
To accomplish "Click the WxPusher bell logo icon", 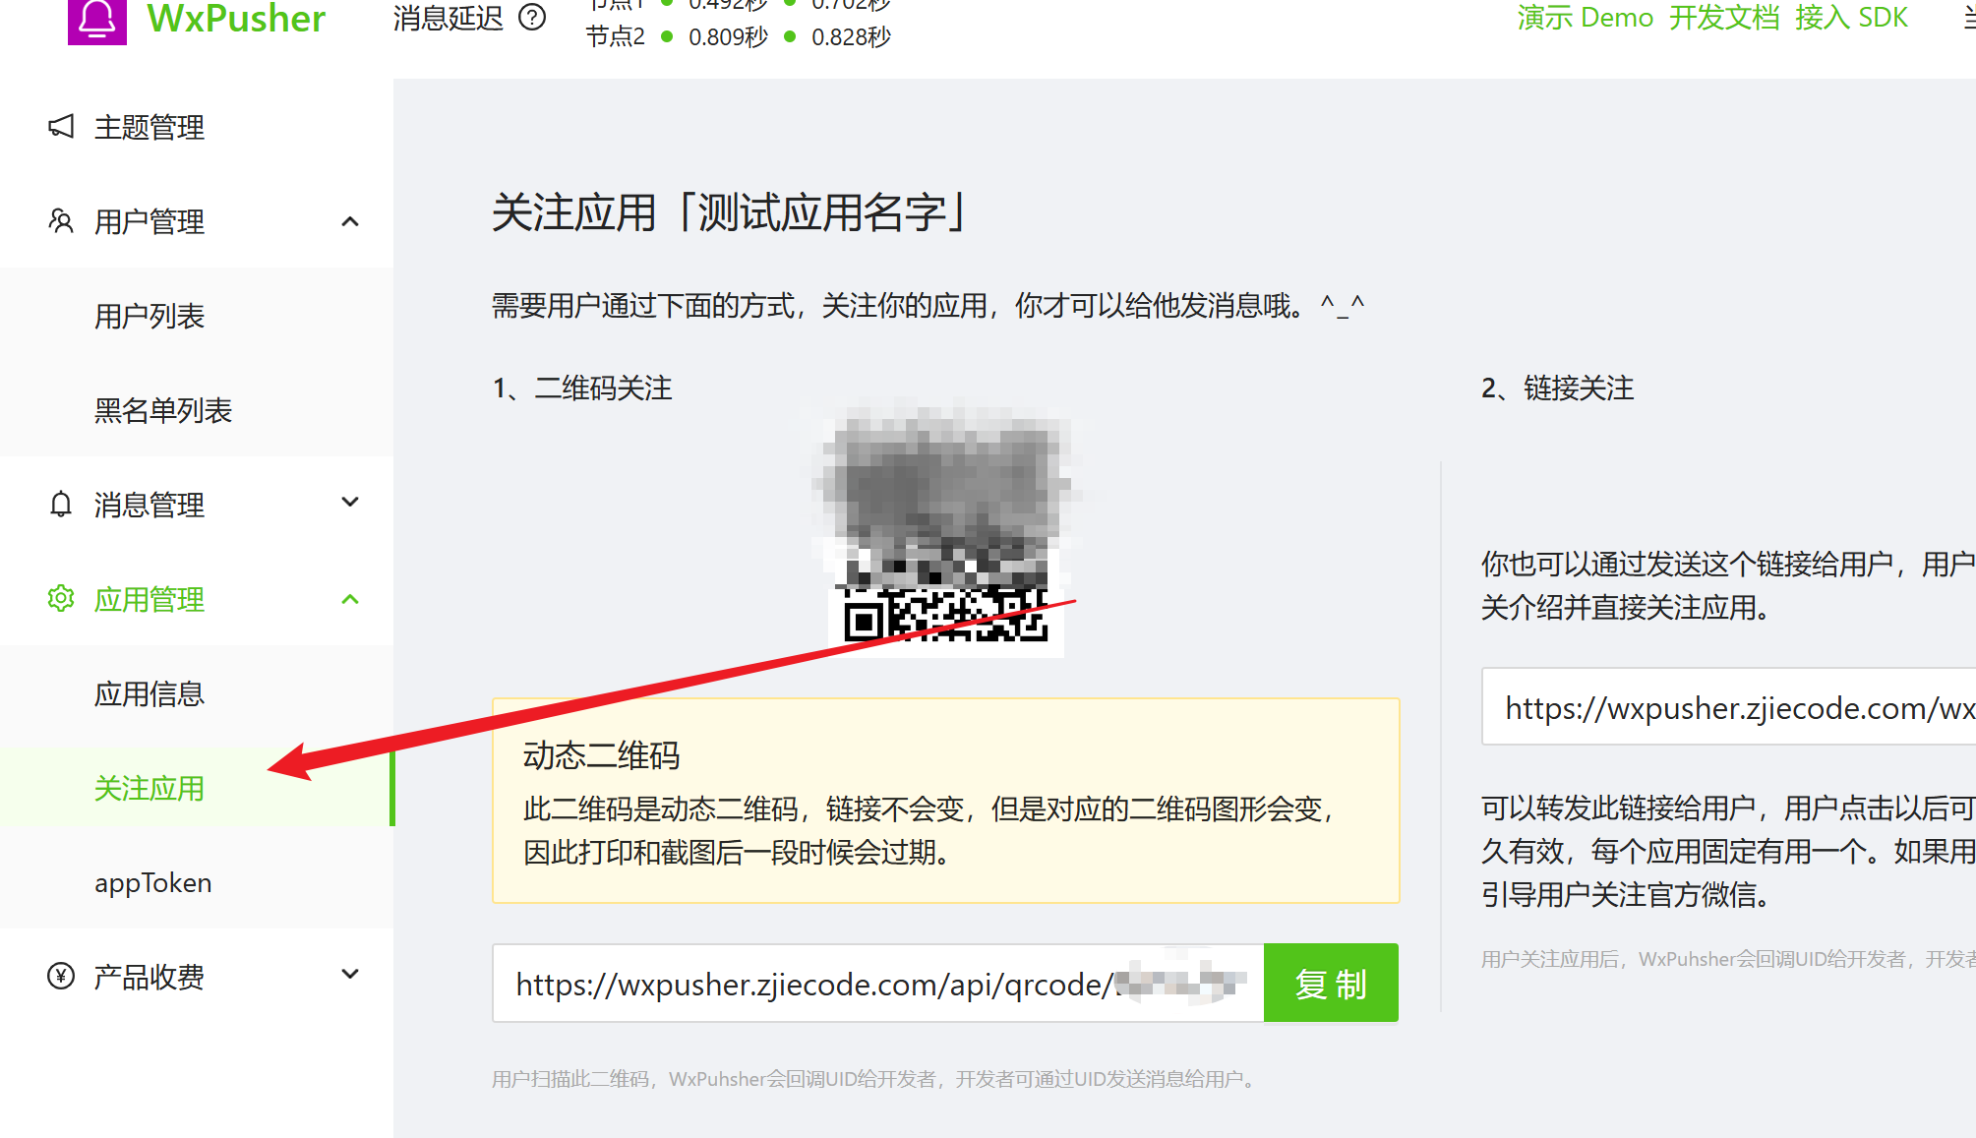I will pos(96,20).
